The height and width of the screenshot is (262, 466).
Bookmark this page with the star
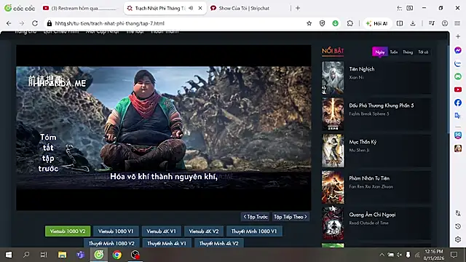pyautogui.click(x=309, y=23)
